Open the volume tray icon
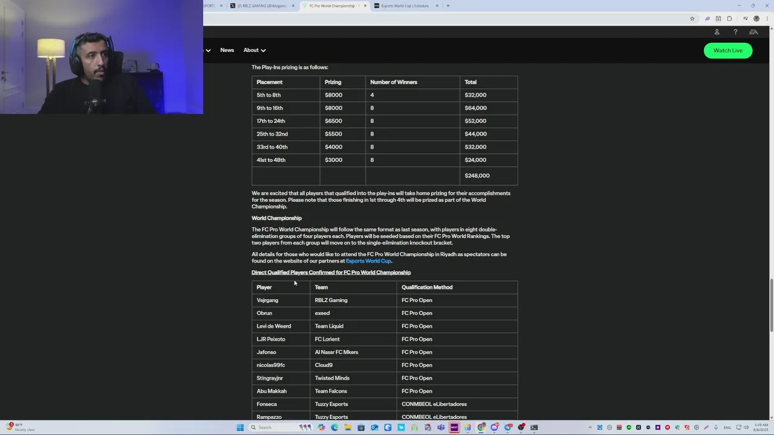Image resolution: width=774 pixels, height=435 pixels. tap(746, 427)
